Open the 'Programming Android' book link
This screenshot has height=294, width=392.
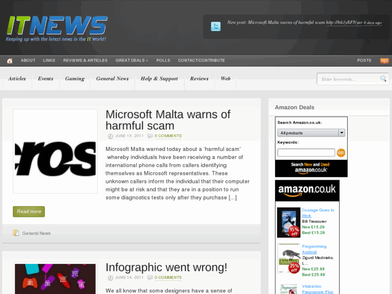[314, 249]
